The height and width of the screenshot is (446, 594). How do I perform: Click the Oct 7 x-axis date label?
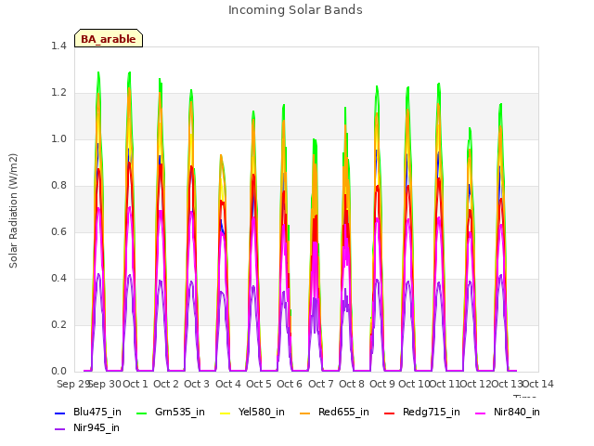[x=321, y=384]
